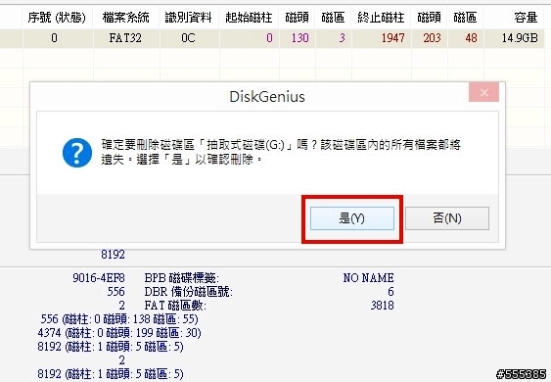Image resolution: width=551 pixels, height=382 pixels.
Task: Select the 終止磁柱 column header
Action: pyautogui.click(x=381, y=18)
